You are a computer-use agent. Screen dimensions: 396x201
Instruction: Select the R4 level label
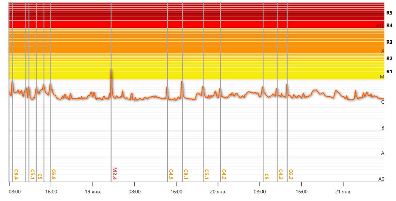pos(389,25)
